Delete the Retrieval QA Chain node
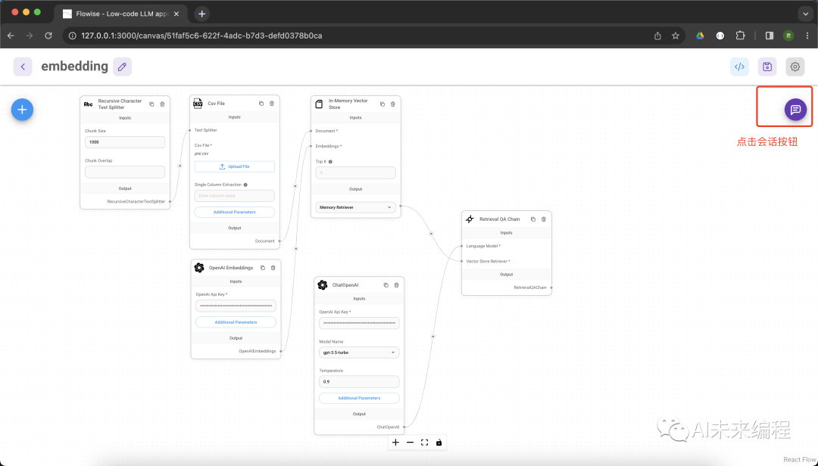This screenshot has height=466, width=818. [544, 219]
